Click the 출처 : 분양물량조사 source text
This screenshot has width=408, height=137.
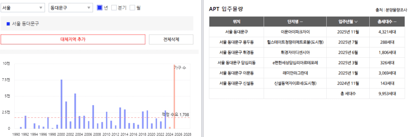[x=391, y=10]
